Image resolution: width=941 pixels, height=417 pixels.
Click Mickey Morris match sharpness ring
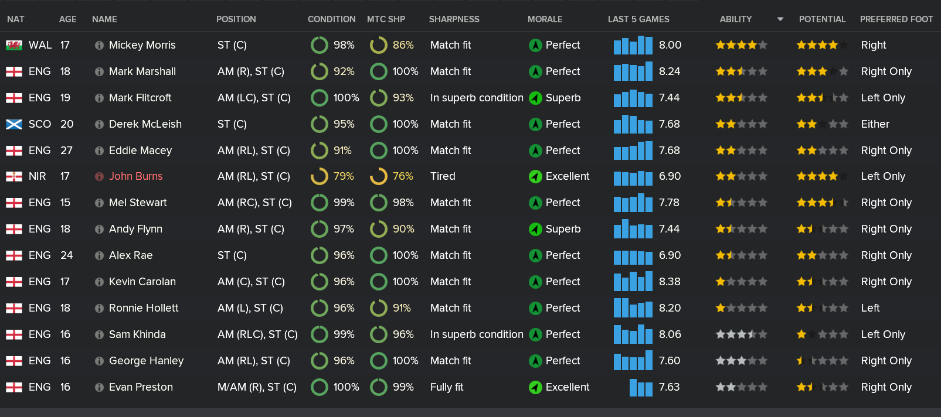pos(379,45)
